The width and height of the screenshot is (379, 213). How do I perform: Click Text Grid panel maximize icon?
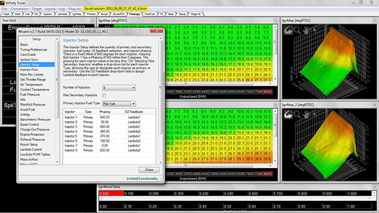(x=92, y=21)
